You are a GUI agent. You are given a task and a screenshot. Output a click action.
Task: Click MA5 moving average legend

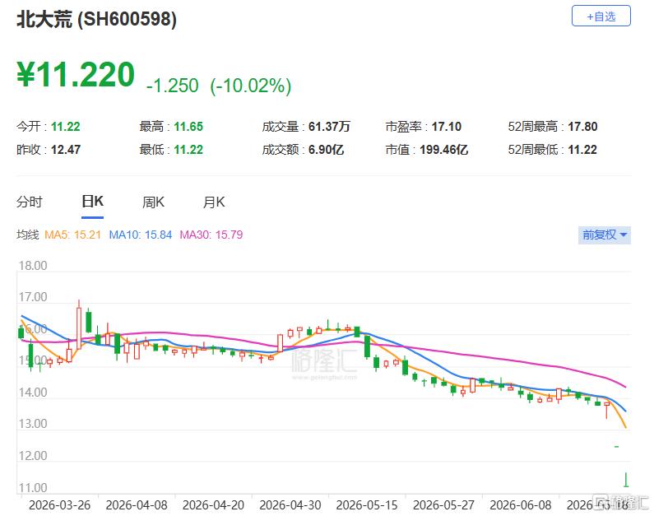click(x=72, y=235)
